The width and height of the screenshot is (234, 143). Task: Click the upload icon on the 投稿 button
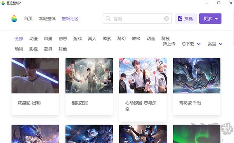180,19
